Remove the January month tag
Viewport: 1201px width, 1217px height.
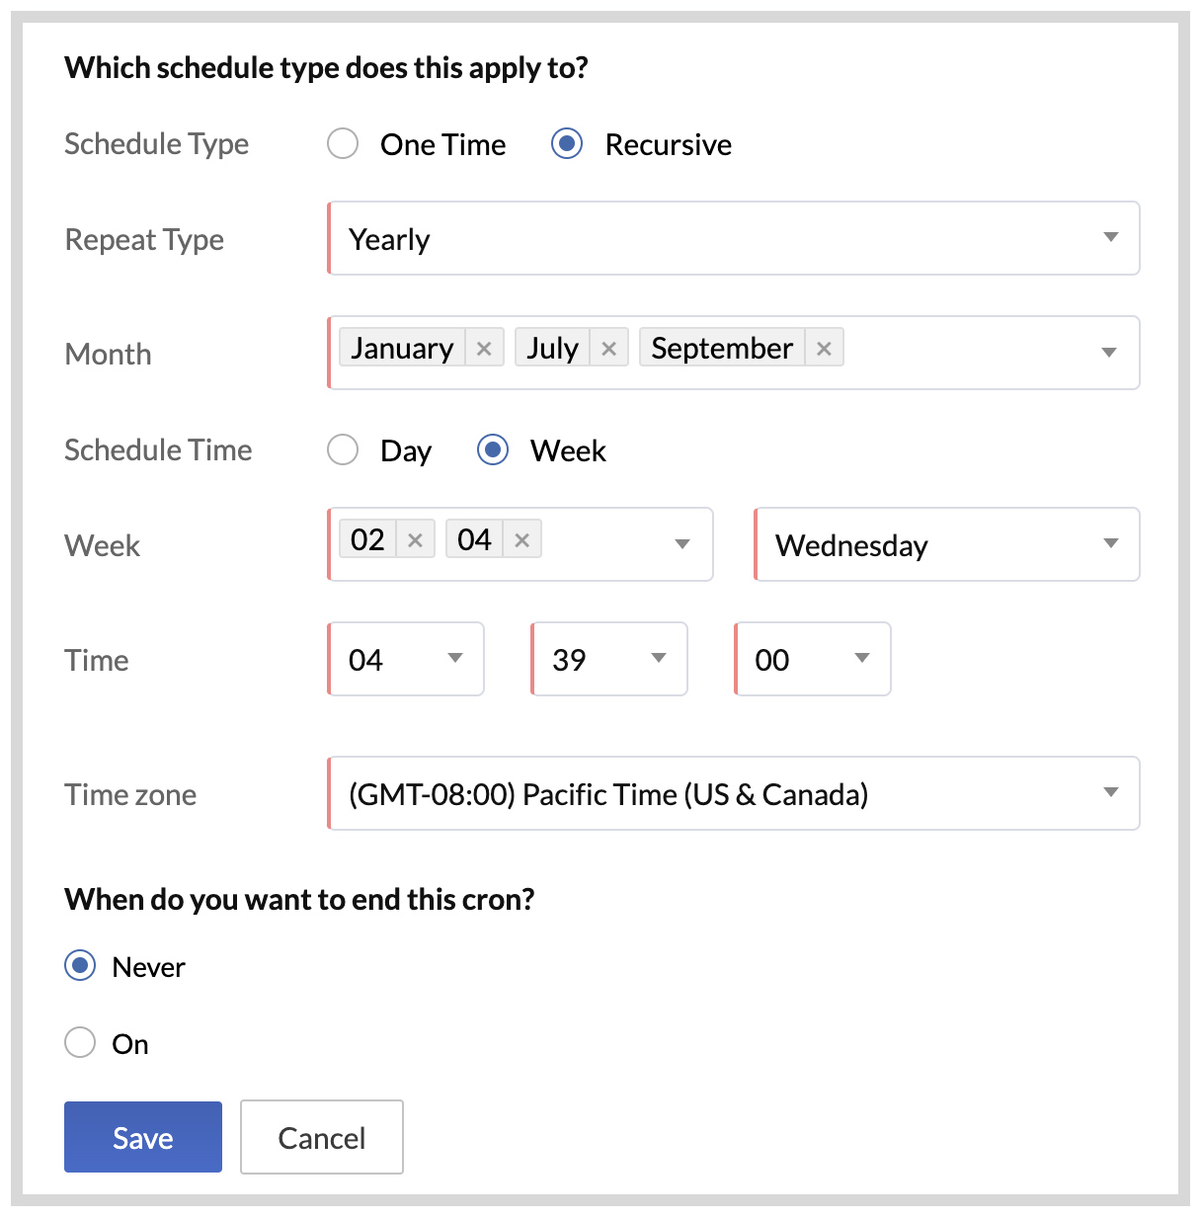tap(484, 349)
